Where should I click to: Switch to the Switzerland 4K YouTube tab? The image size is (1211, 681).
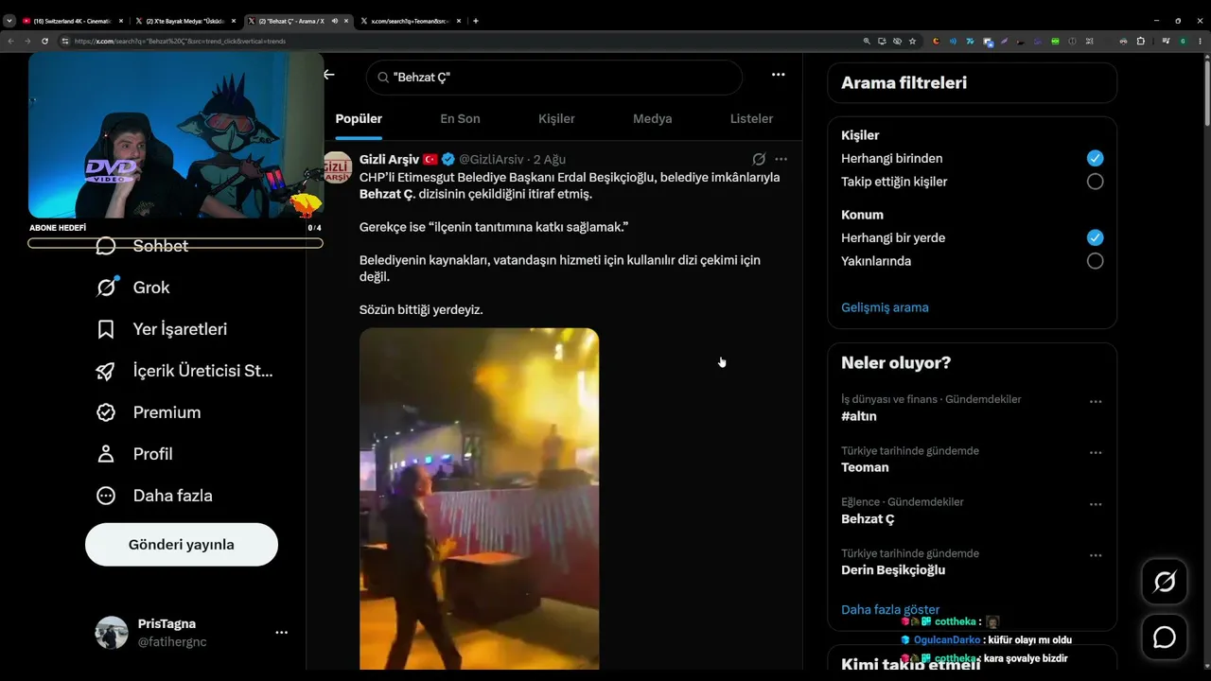[x=72, y=21]
